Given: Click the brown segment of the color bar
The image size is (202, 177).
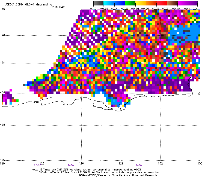Looking at the screenshot, I should click(x=173, y=4).
